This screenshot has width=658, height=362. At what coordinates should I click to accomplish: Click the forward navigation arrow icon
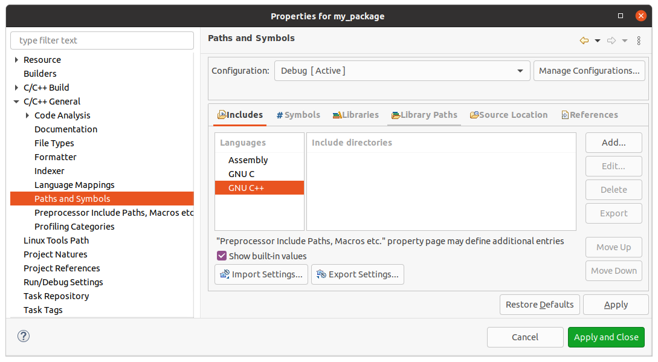[x=610, y=40]
